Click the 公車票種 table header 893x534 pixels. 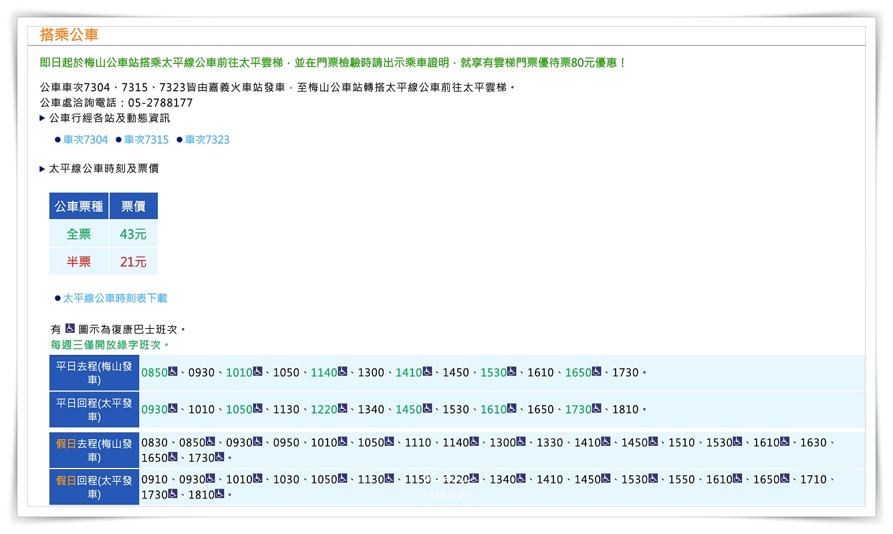79,206
